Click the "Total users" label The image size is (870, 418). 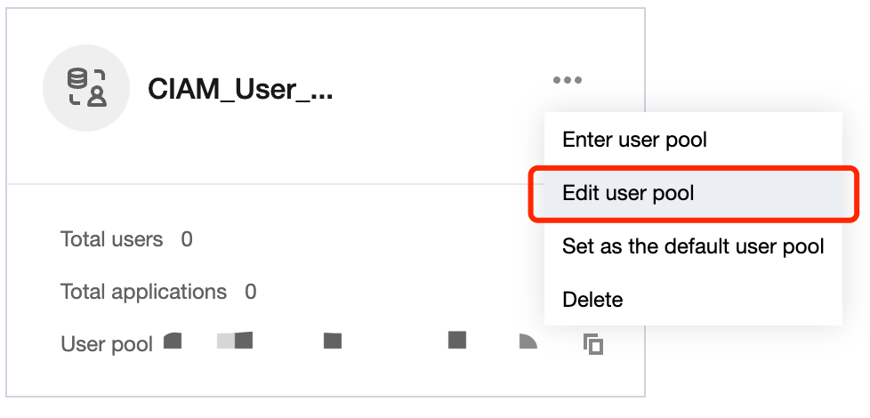(111, 239)
